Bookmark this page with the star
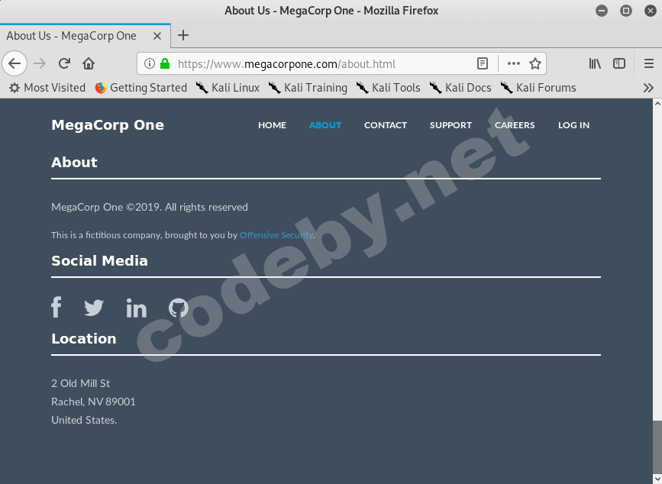The width and height of the screenshot is (662, 484). click(x=535, y=63)
